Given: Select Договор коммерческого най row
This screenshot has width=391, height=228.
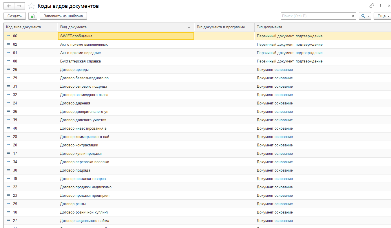Looking at the screenshot, I should tap(197, 137).
